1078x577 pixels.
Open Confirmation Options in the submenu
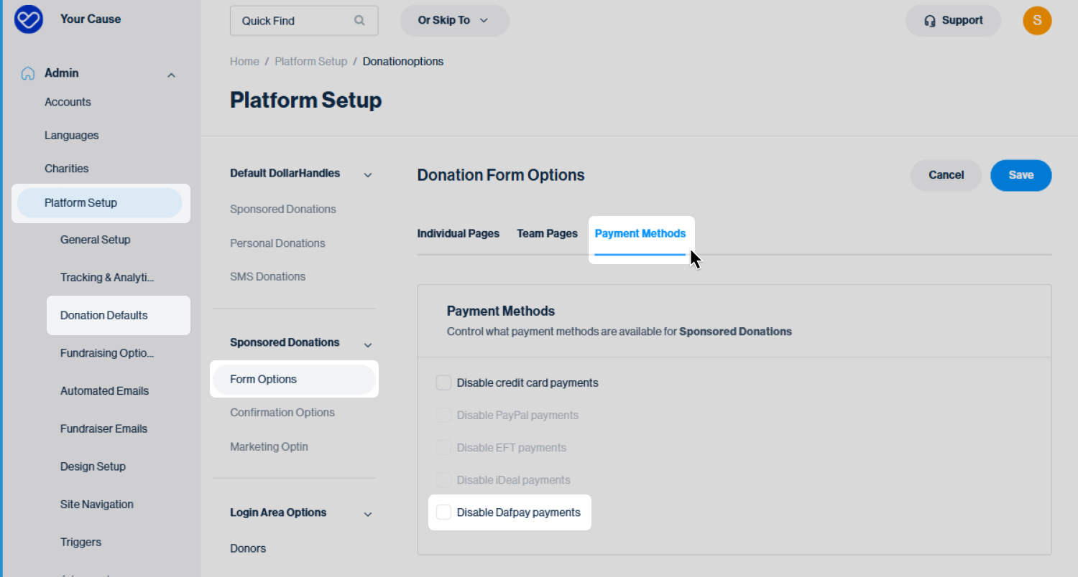coord(282,413)
